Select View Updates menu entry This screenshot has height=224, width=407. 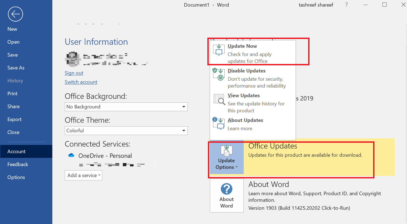[253, 103]
